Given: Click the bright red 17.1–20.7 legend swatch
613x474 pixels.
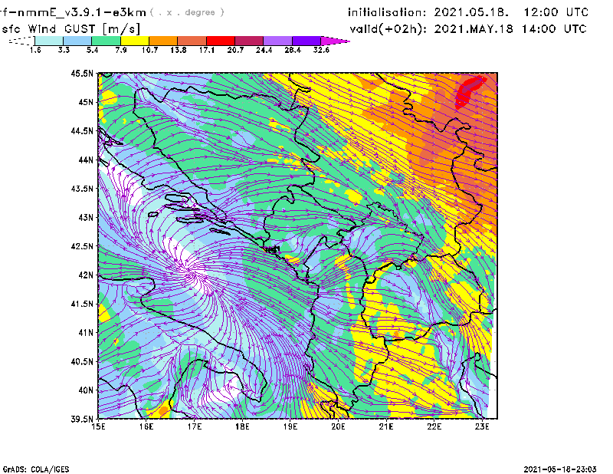Looking at the screenshot, I should pyautogui.click(x=221, y=41).
